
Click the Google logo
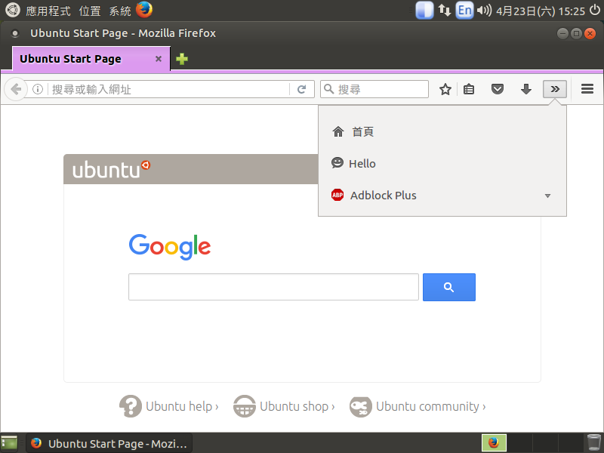[x=170, y=247]
